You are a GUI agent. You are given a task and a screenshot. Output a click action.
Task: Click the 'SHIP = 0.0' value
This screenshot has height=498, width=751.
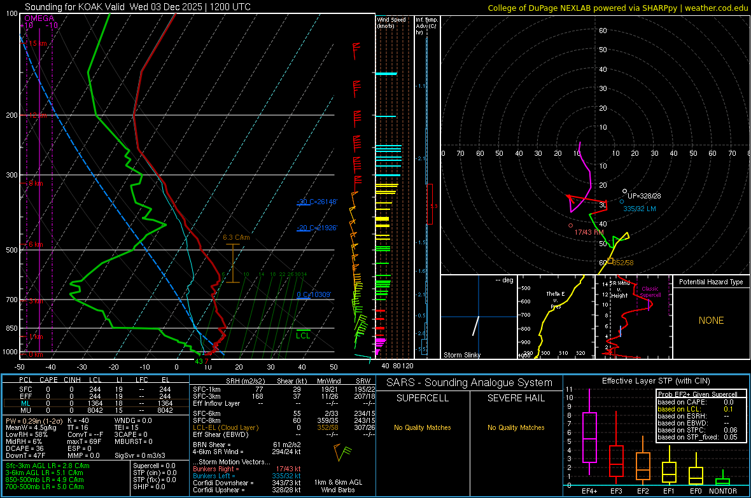(x=149, y=487)
